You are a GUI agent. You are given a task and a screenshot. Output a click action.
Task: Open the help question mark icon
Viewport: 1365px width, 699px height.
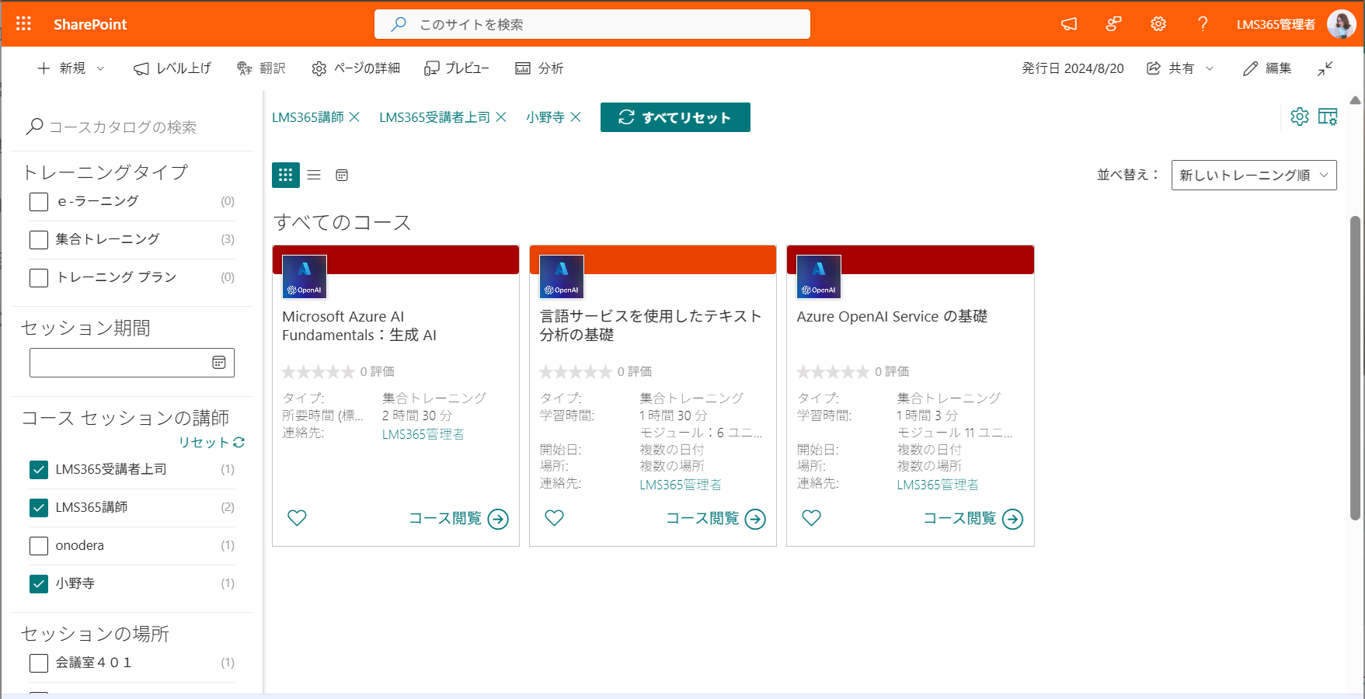click(x=1203, y=24)
